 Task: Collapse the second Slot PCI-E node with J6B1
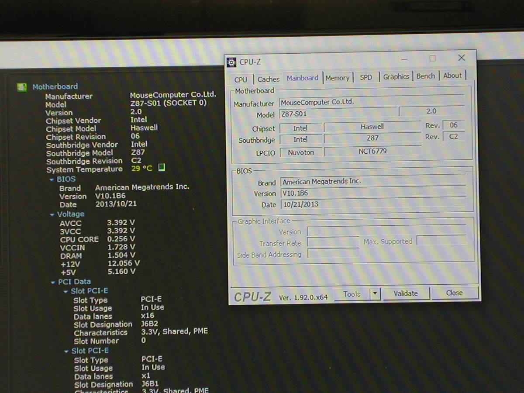[x=66, y=351]
